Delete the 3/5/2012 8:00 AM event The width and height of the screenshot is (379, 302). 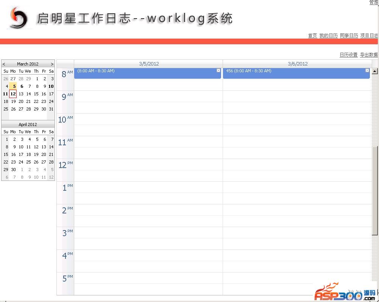[218, 70]
